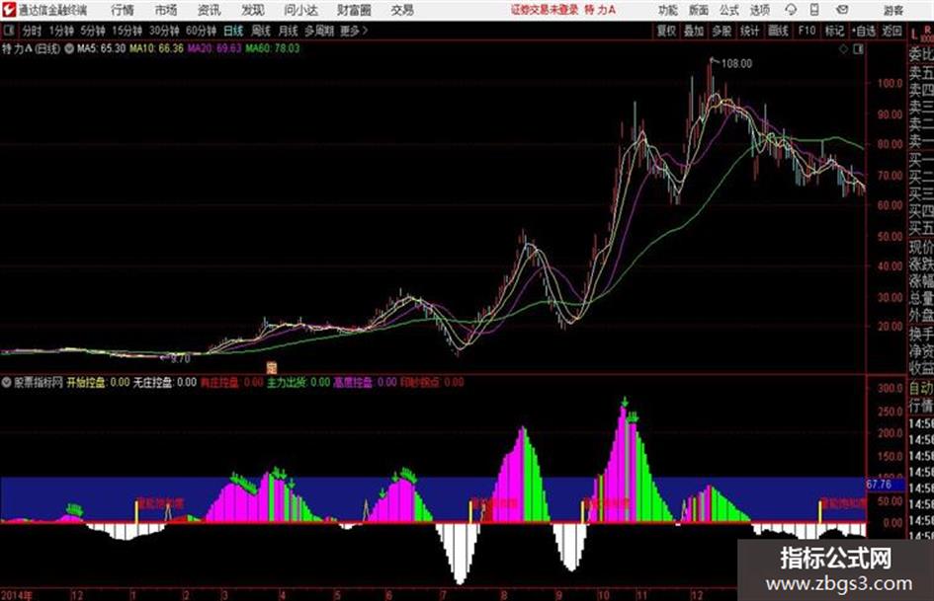Click the MA5: 65.30 value

point(101,48)
